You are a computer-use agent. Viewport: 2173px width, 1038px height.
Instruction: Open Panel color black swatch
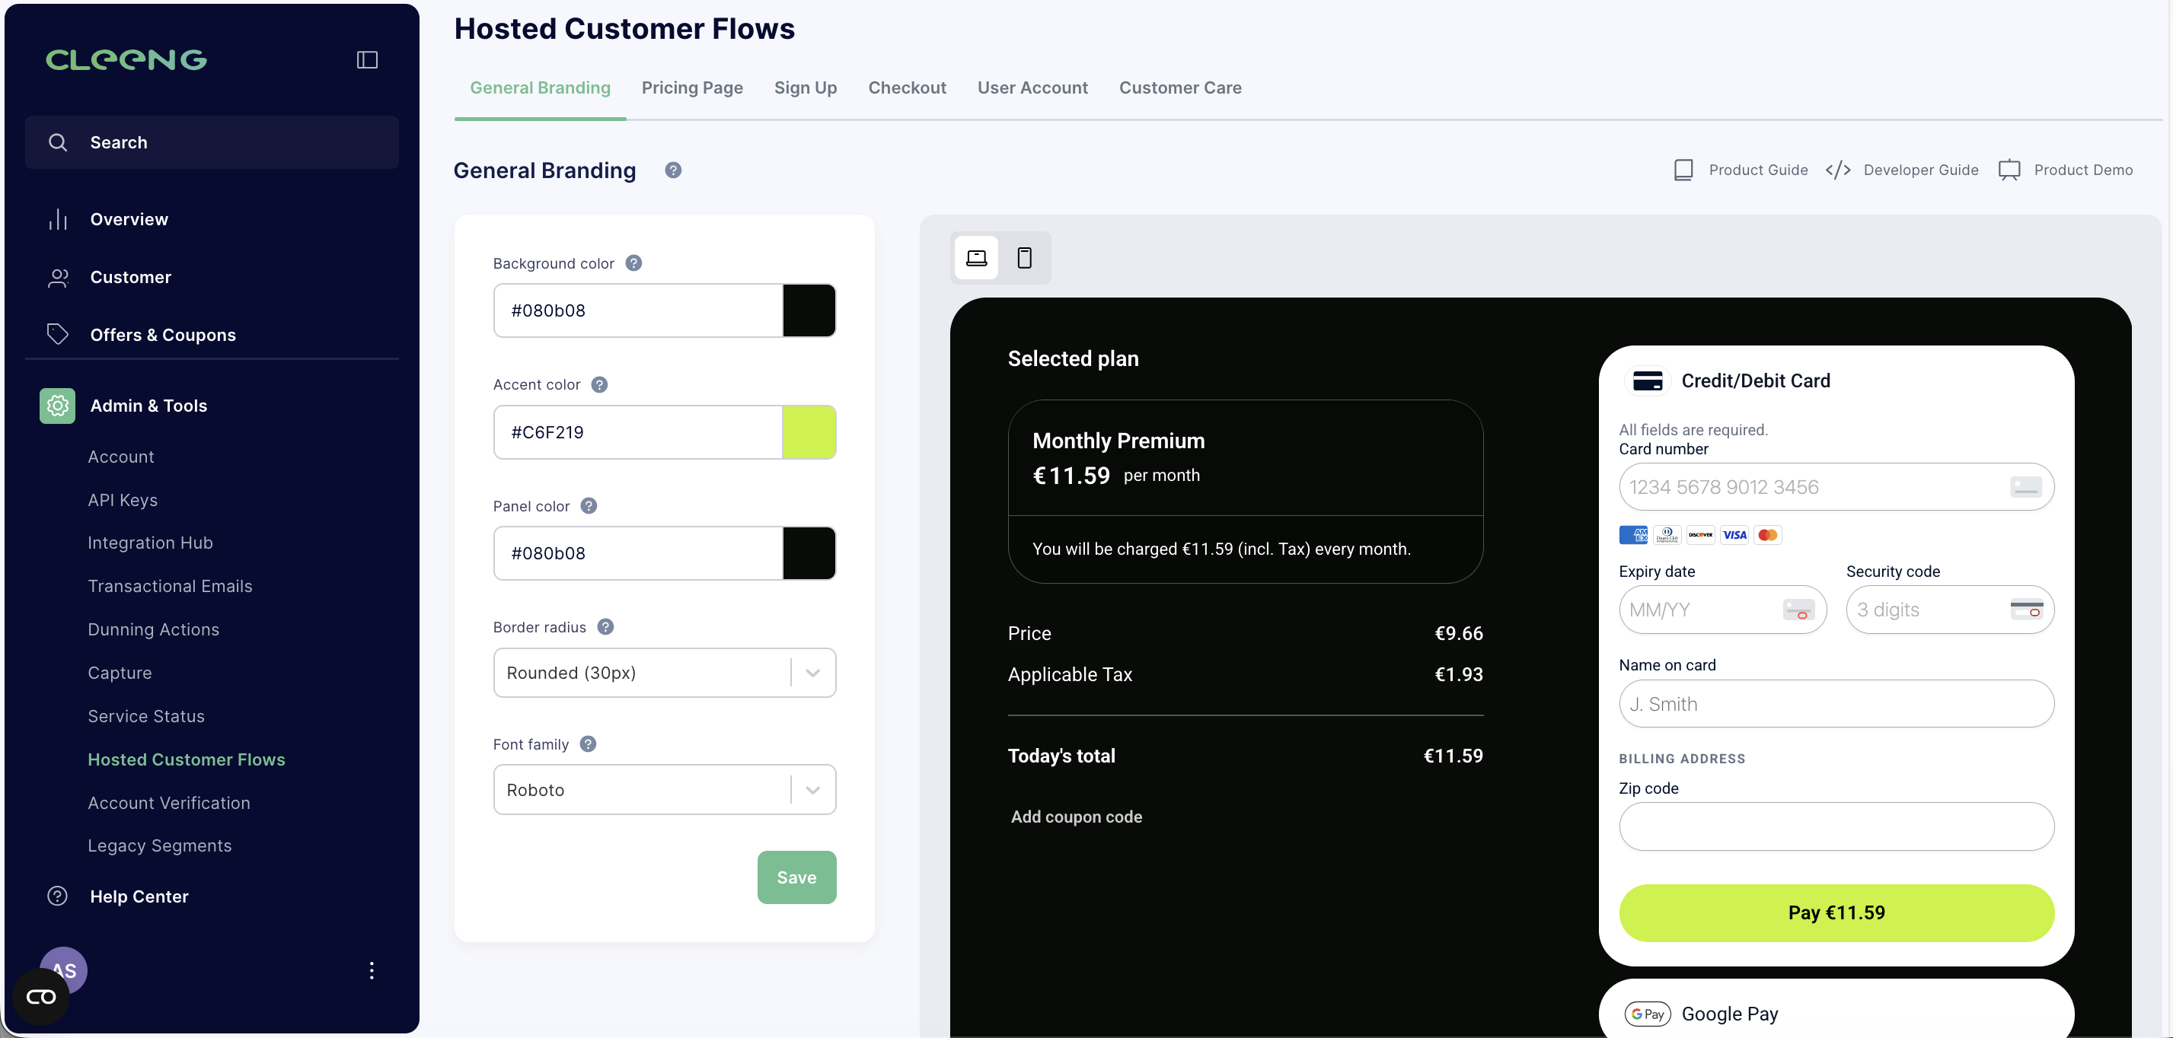(809, 553)
